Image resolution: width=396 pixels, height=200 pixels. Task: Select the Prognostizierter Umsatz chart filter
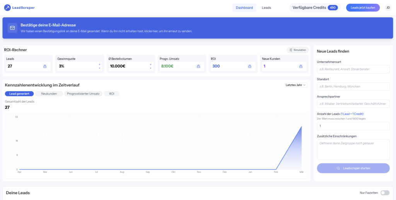83,94
